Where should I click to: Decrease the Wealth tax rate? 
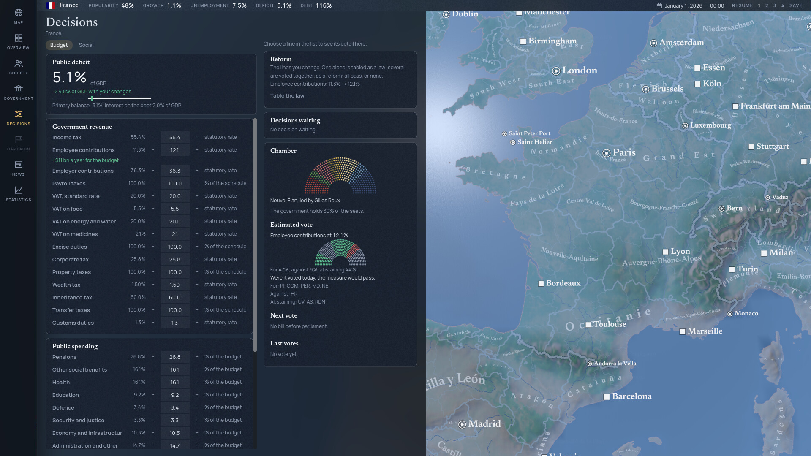tap(153, 285)
